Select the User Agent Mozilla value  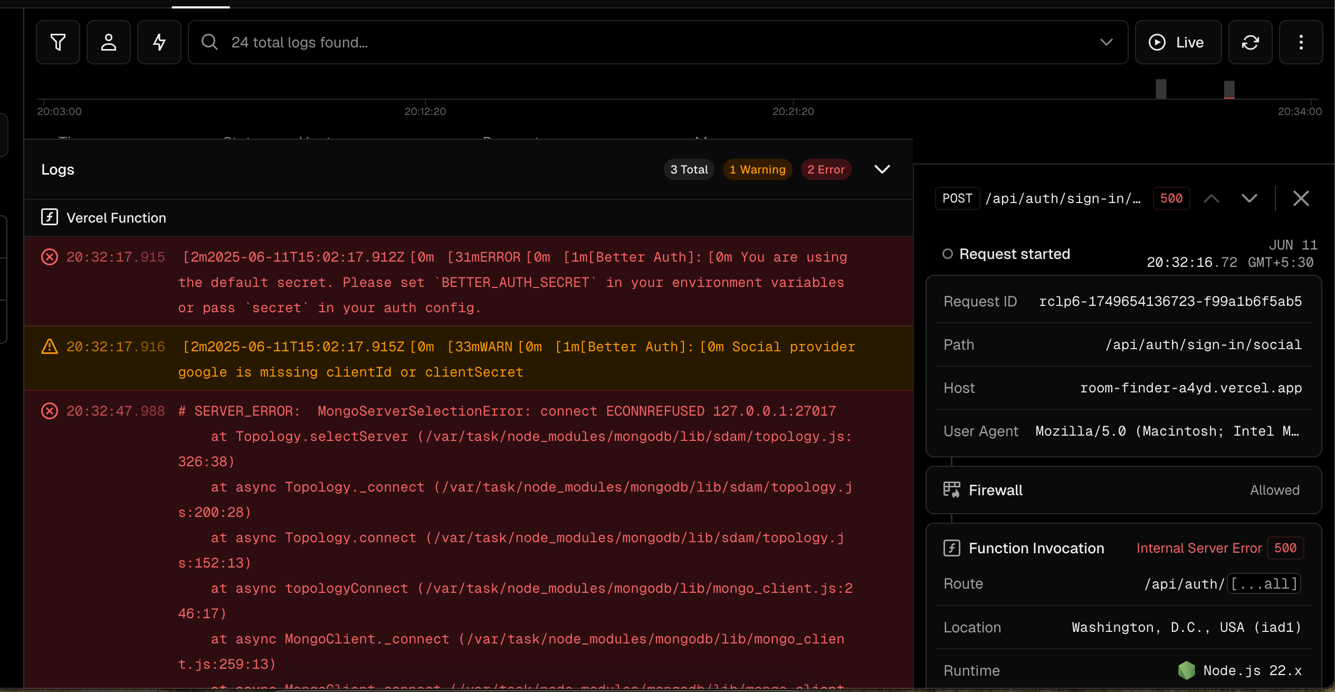1167,431
